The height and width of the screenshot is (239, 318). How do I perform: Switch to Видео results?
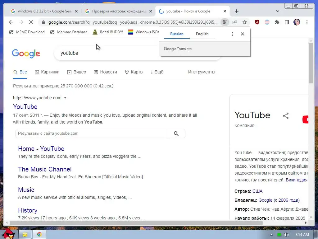[x=77, y=72]
